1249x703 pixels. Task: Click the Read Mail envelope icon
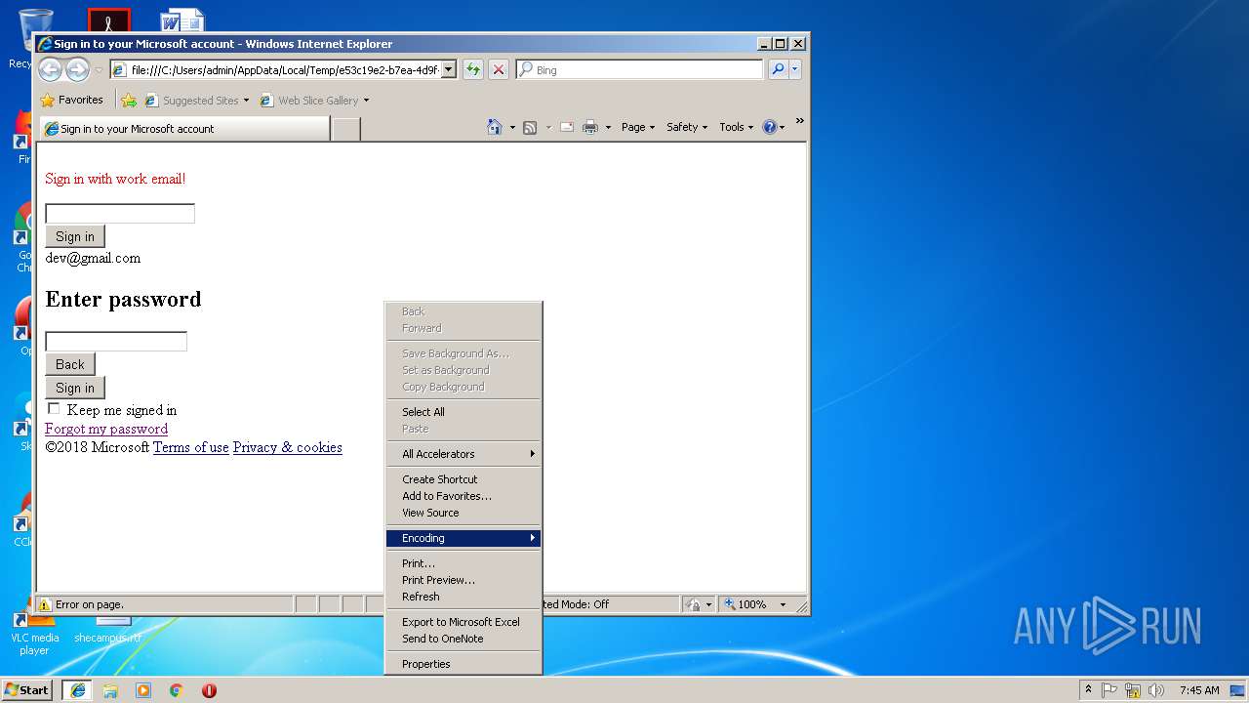click(566, 127)
